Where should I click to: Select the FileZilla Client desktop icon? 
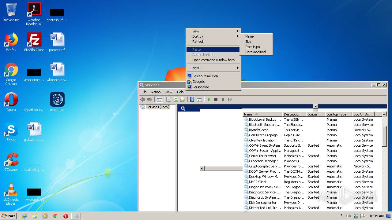34,42
